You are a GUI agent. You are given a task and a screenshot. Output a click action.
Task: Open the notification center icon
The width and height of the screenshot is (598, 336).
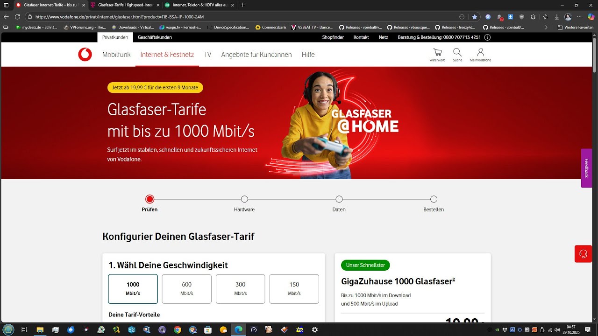[588, 329]
